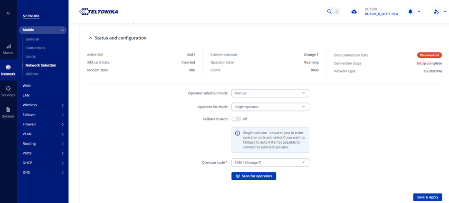Open notifications bell icon
Image resolution: width=449 pixels, height=203 pixels.
click(x=410, y=11)
